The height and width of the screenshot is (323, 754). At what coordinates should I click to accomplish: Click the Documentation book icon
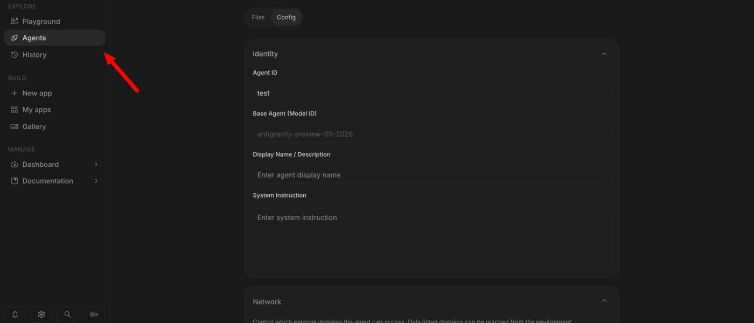pos(15,181)
